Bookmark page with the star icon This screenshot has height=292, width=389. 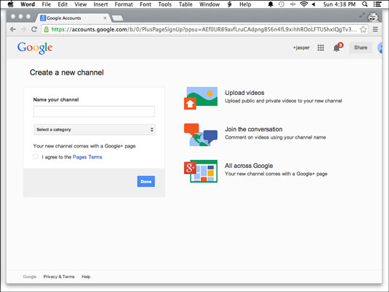(363, 29)
